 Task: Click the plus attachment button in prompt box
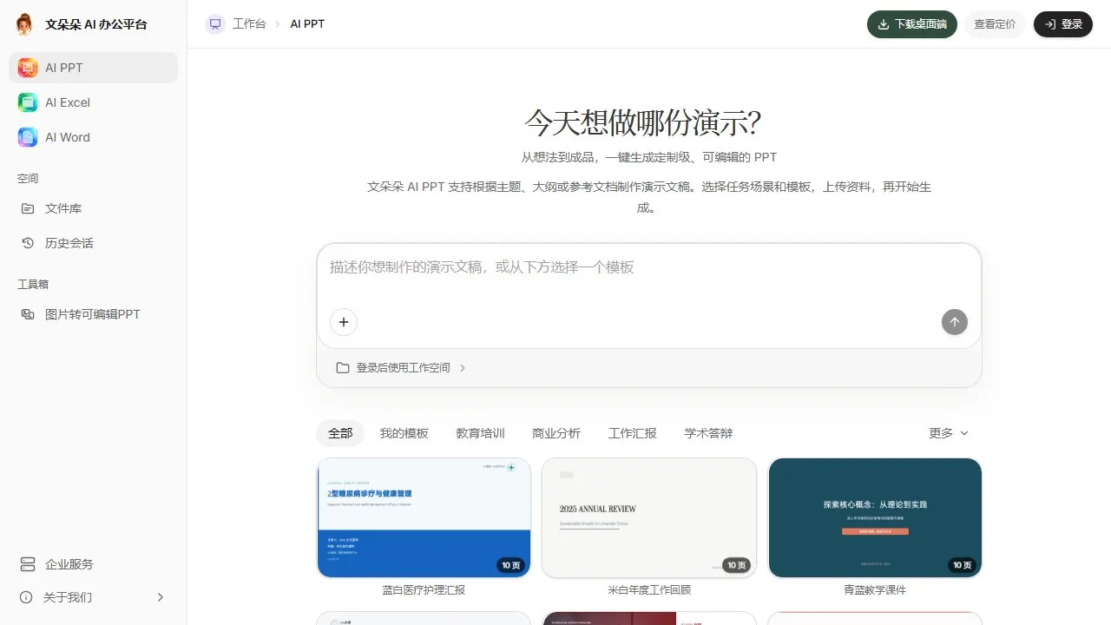coord(344,322)
